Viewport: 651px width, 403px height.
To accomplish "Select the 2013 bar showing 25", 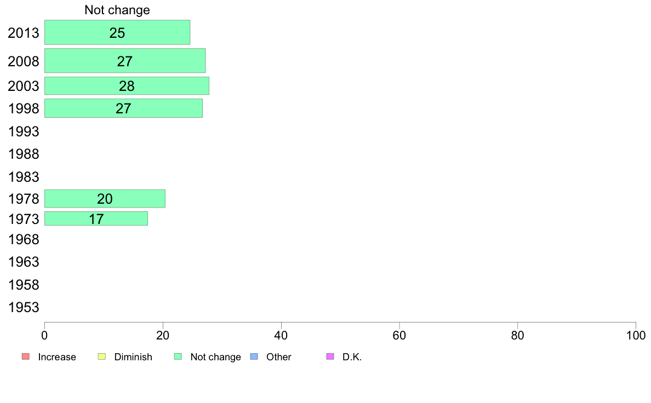I will tap(117, 32).
